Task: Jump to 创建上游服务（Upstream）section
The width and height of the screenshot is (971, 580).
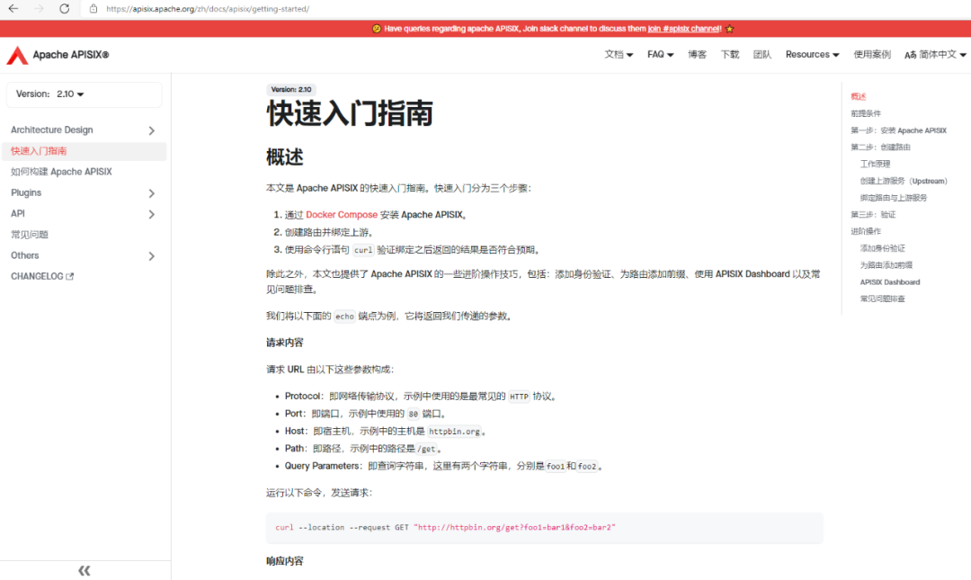Action: 904,181
